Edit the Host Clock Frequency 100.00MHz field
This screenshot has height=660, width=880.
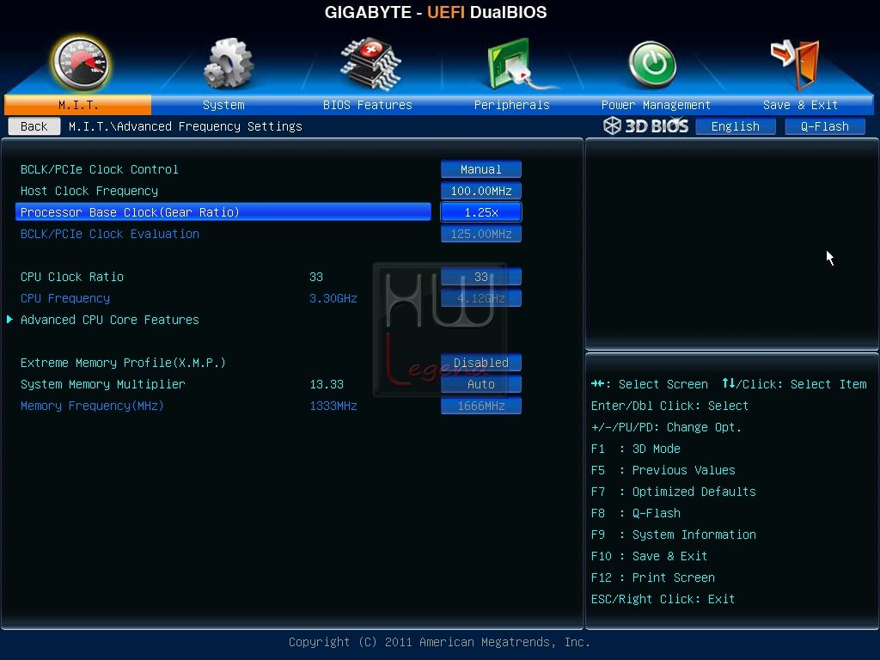pos(481,191)
